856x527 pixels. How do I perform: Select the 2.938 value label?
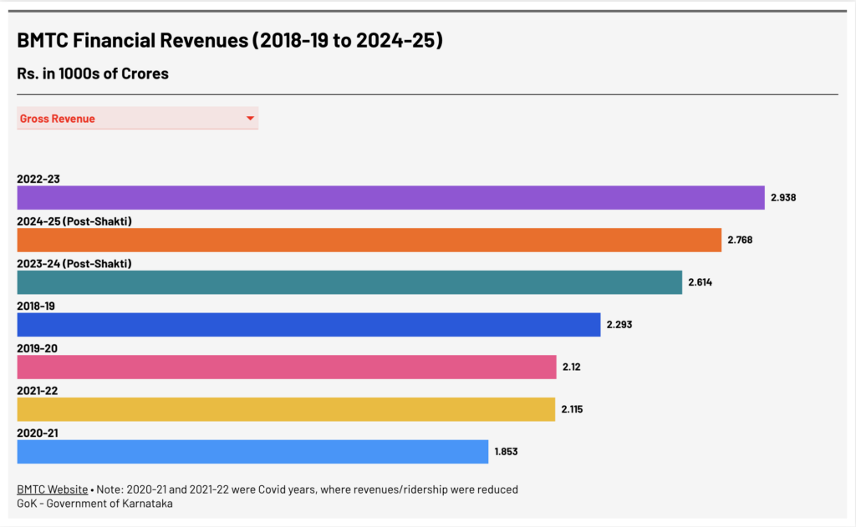[782, 197]
